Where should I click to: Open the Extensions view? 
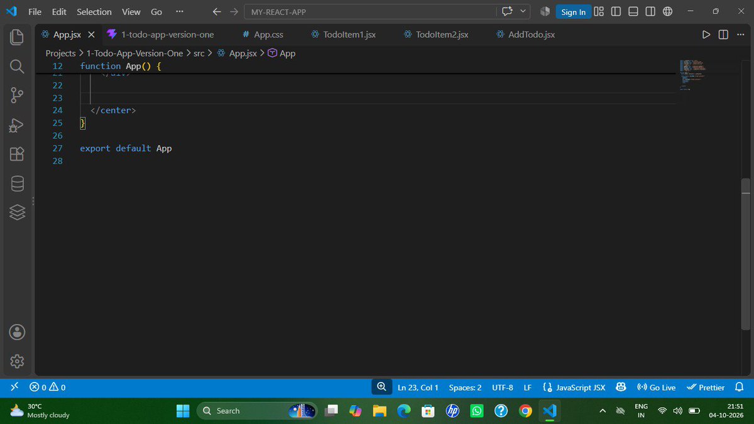17,154
